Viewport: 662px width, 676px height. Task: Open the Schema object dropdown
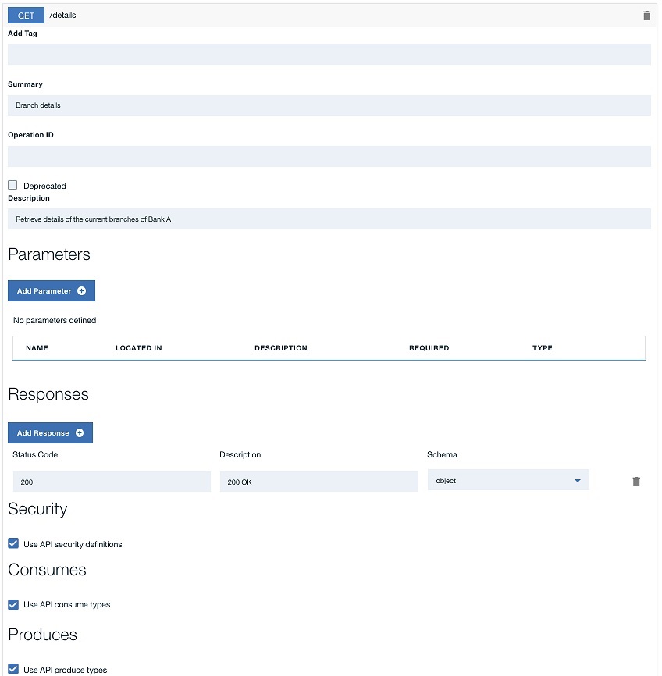pyautogui.click(x=508, y=481)
